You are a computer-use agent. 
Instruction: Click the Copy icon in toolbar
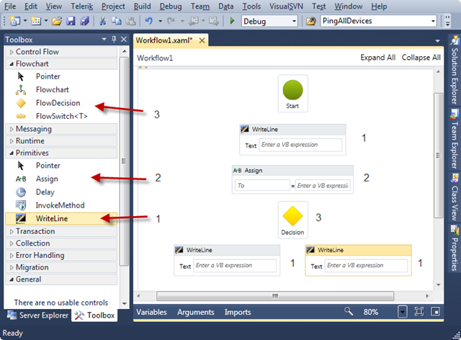tap(117, 21)
